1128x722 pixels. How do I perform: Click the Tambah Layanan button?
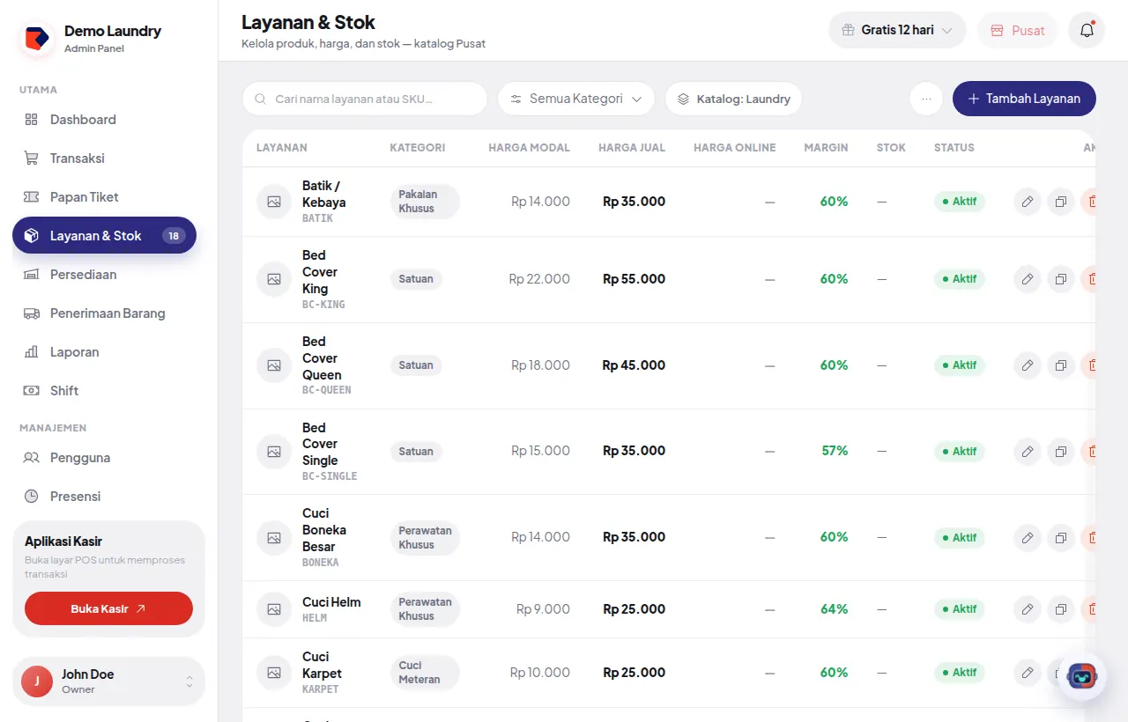[1024, 99]
